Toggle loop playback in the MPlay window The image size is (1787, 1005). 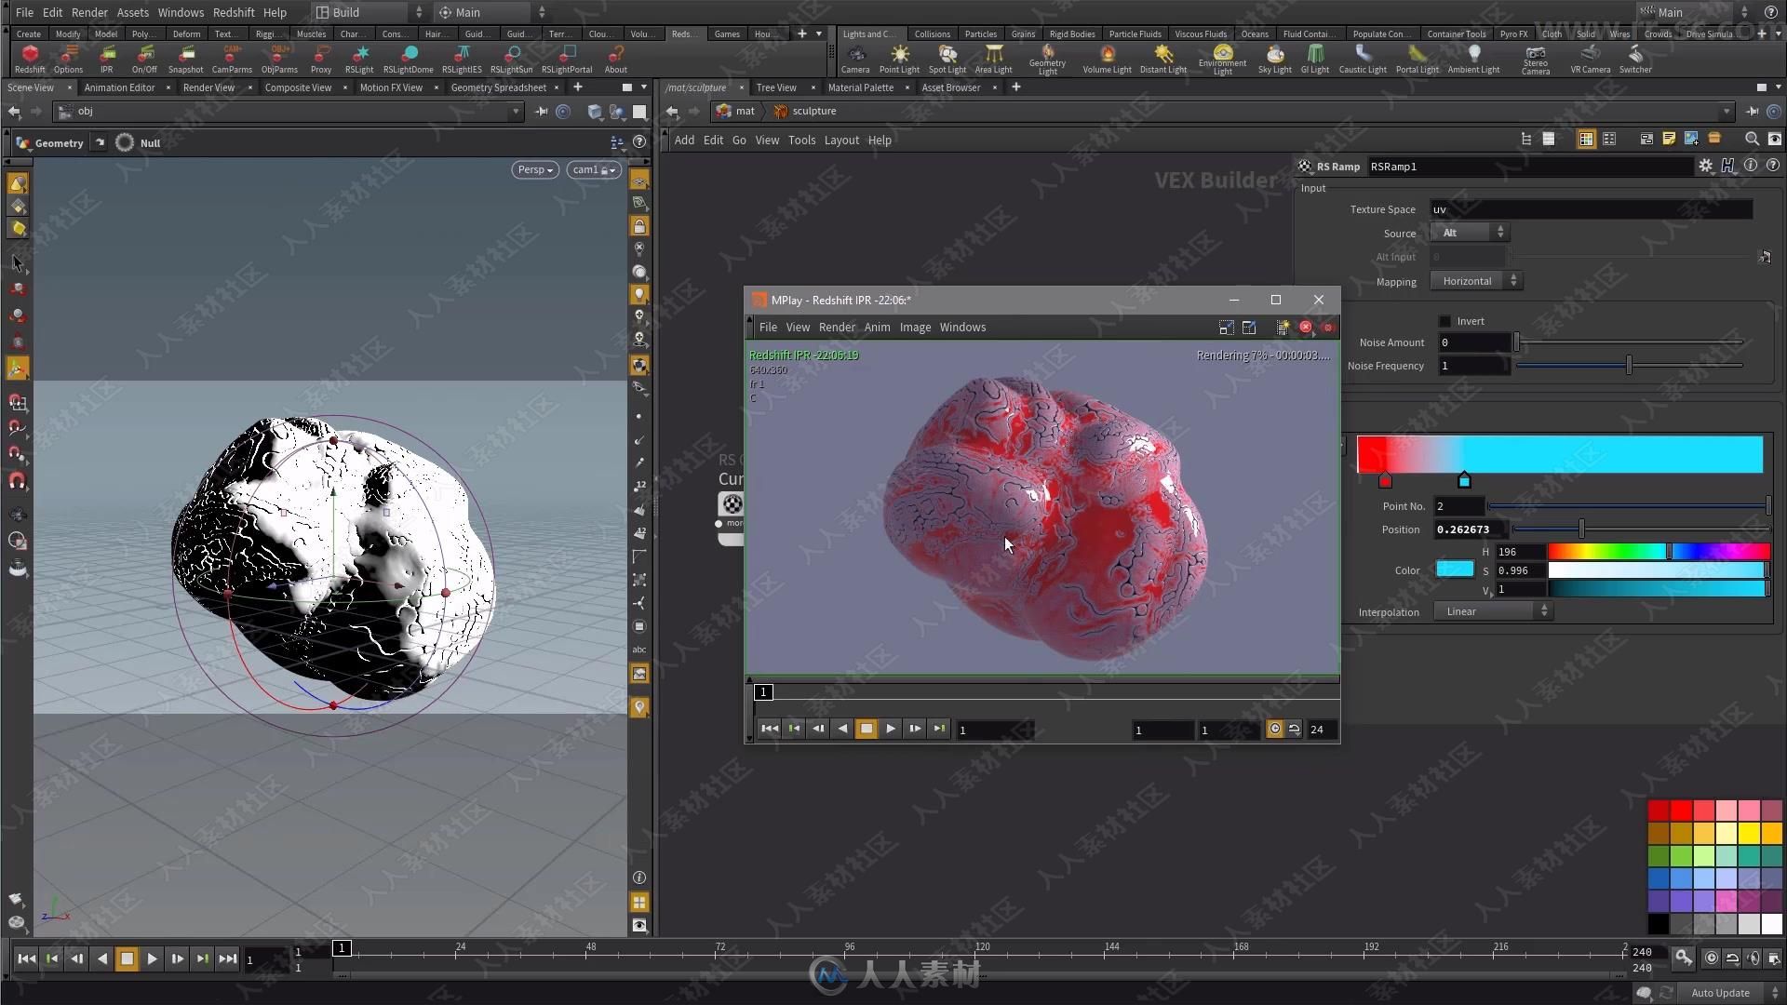click(1294, 730)
